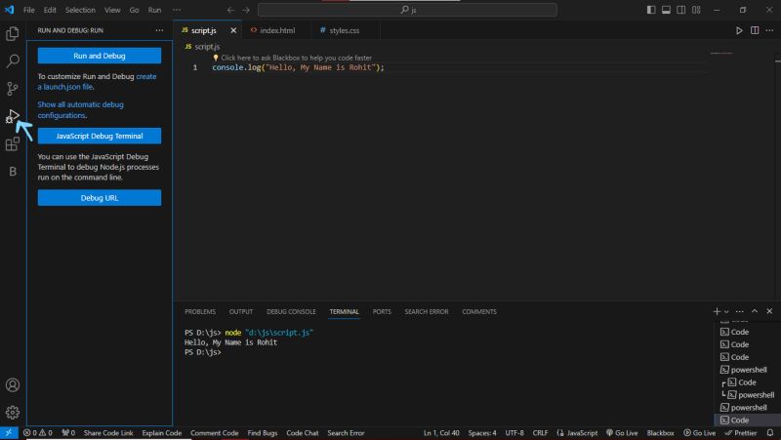Click the editor minimap

[x=721, y=53]
